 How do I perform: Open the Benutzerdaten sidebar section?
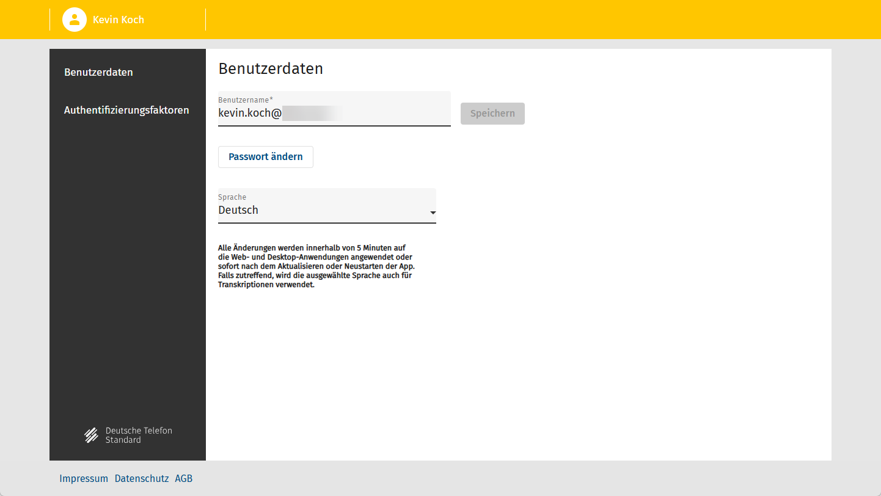pos(98,72)
